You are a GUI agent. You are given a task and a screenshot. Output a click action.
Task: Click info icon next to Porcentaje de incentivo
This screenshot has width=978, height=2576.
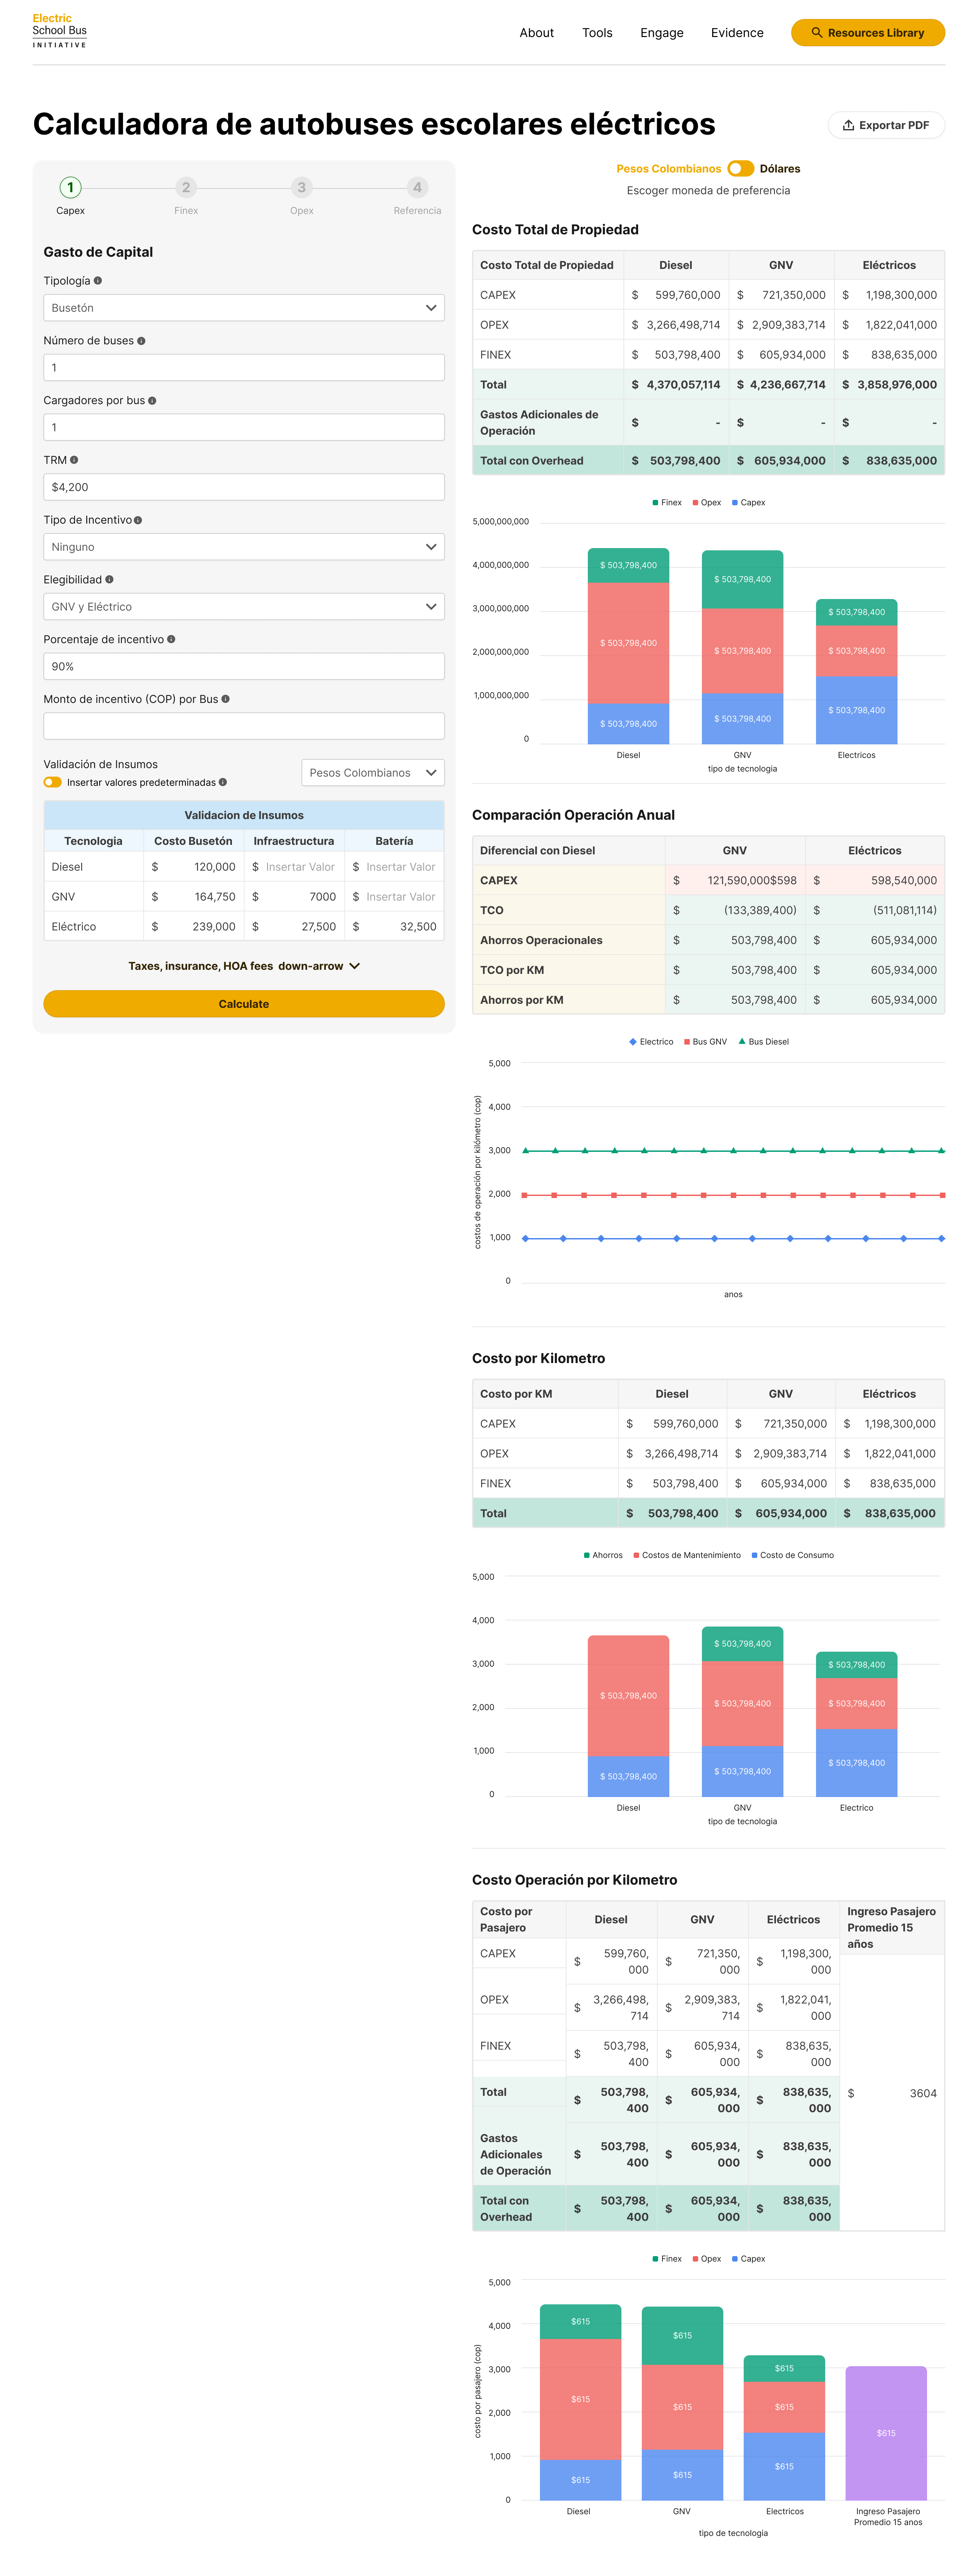tap(171, 639)
